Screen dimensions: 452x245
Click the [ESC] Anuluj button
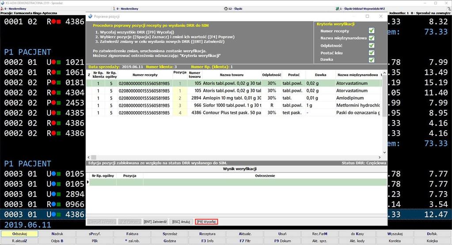181,222
